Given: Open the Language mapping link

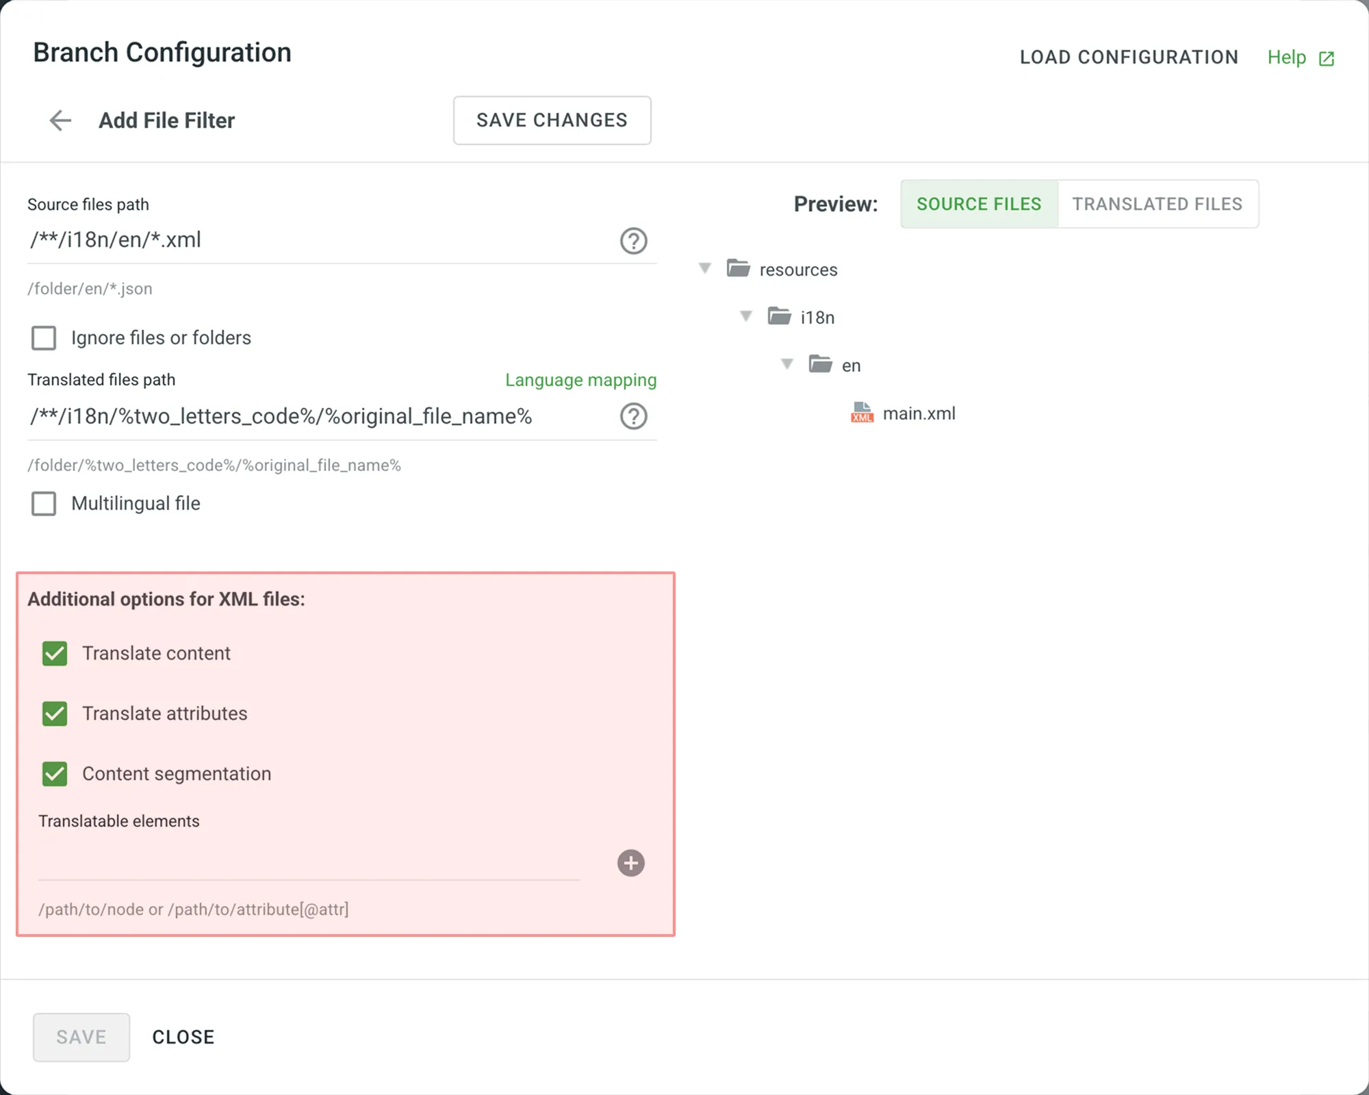Looking at the screenshot, I should [580, 380].
